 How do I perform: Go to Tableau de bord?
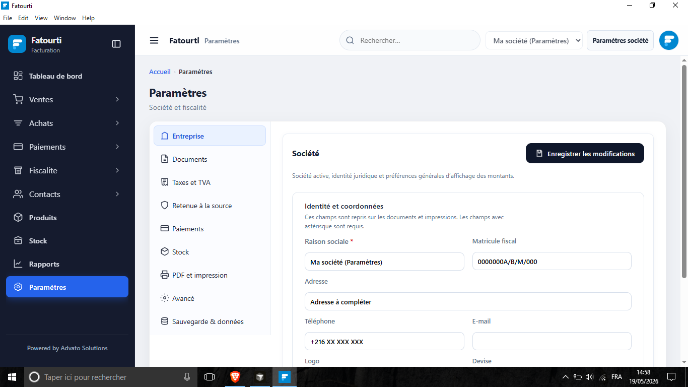[x=67, y=76]
